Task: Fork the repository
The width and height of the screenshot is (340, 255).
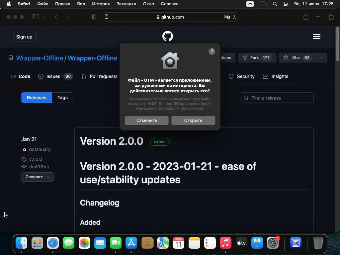Action: (x=257, y=58)
